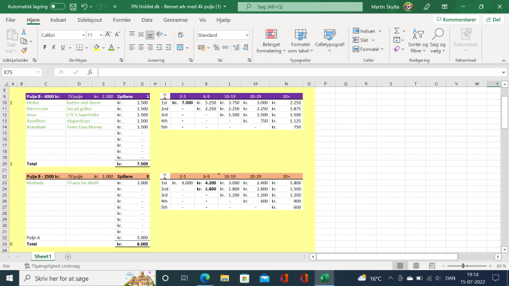Click the Clear eraser icon
The image size is (509, 286).
[397, 49]
